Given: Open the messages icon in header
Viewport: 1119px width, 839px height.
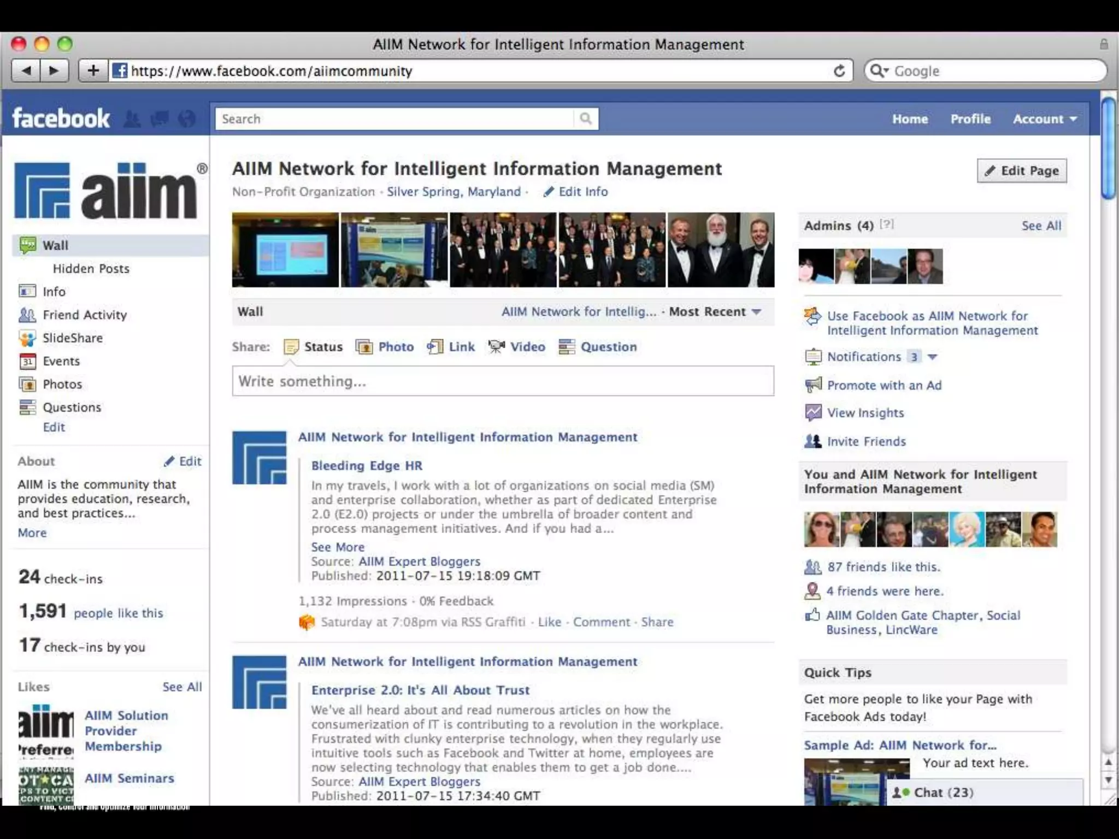Looking at the screenshot, I should click(160, 119).
